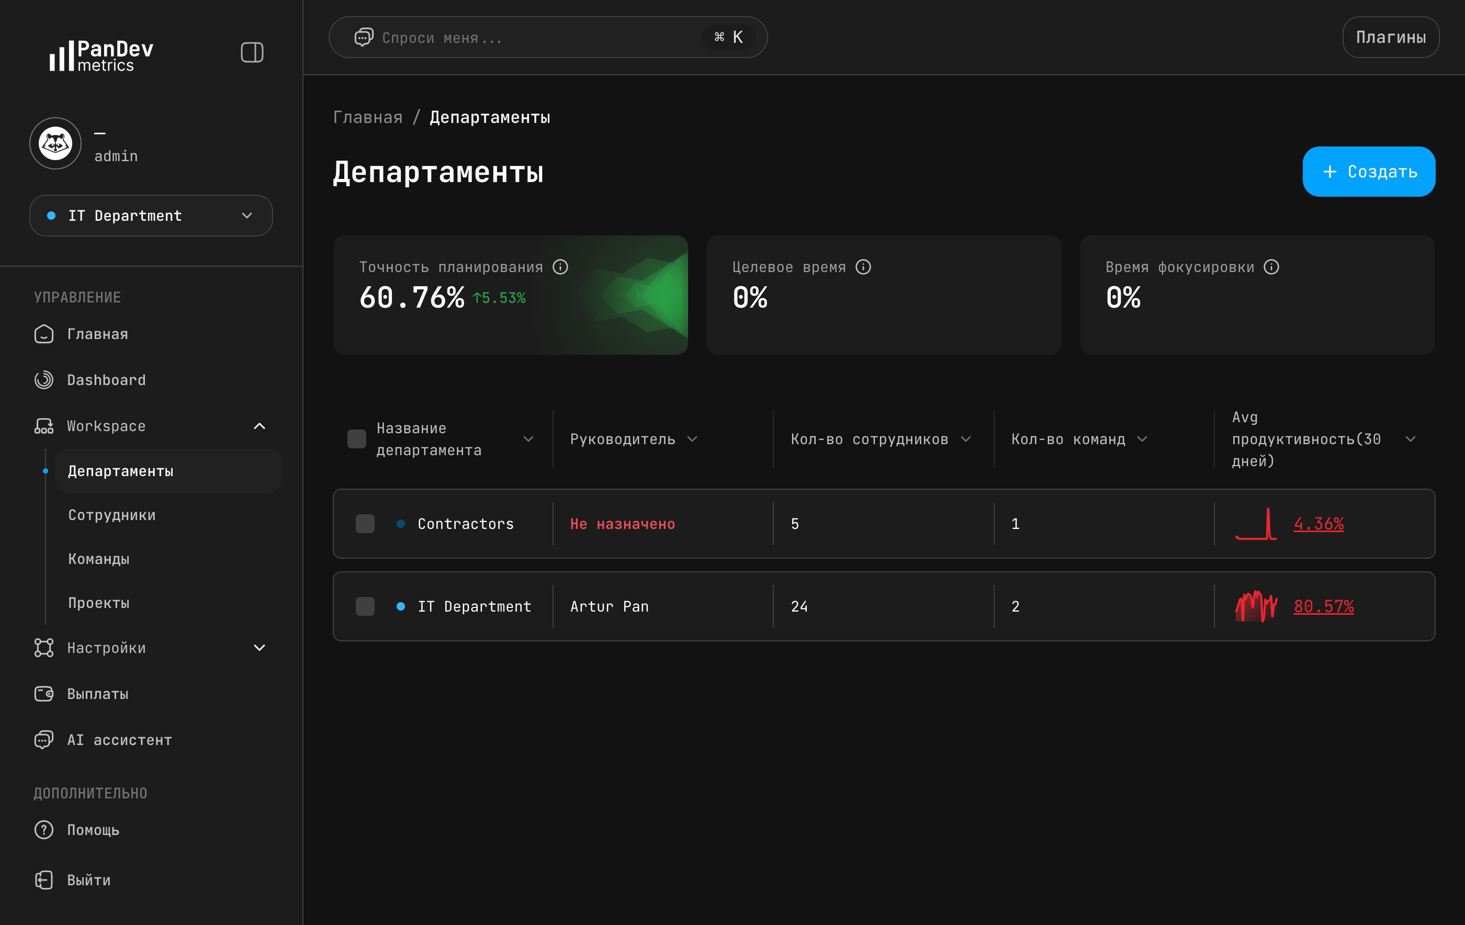The image size is (1465, 925).
Task: Collapse sidebar using panel toggle icon
Action: coord(252,52)
